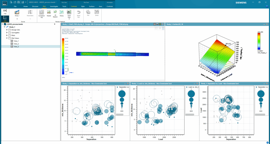Select View_2 under Plot Views
The height and width of the screenshot is (144, 270).
pos(16,44)
